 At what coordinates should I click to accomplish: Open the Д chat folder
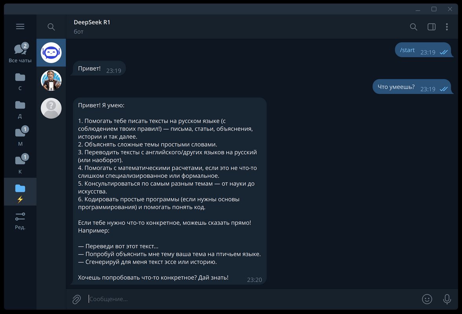pos(20,108)
